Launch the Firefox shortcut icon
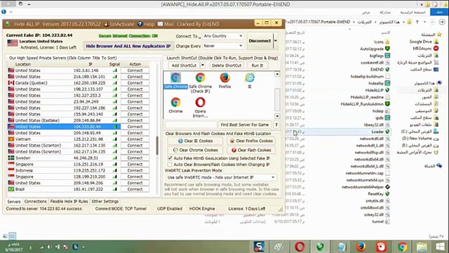Viewport: 449px width, 253px height. [x=225, y=78]
